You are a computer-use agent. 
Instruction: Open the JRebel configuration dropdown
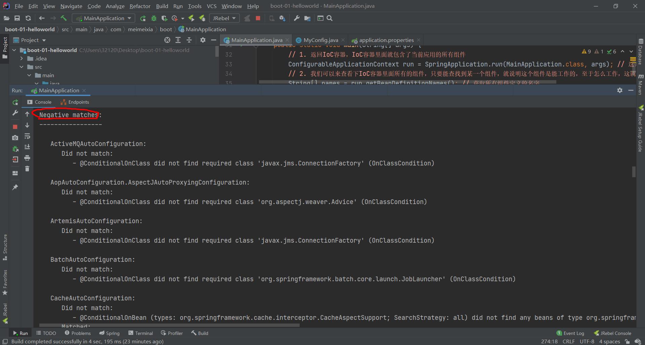click(224, 18)
